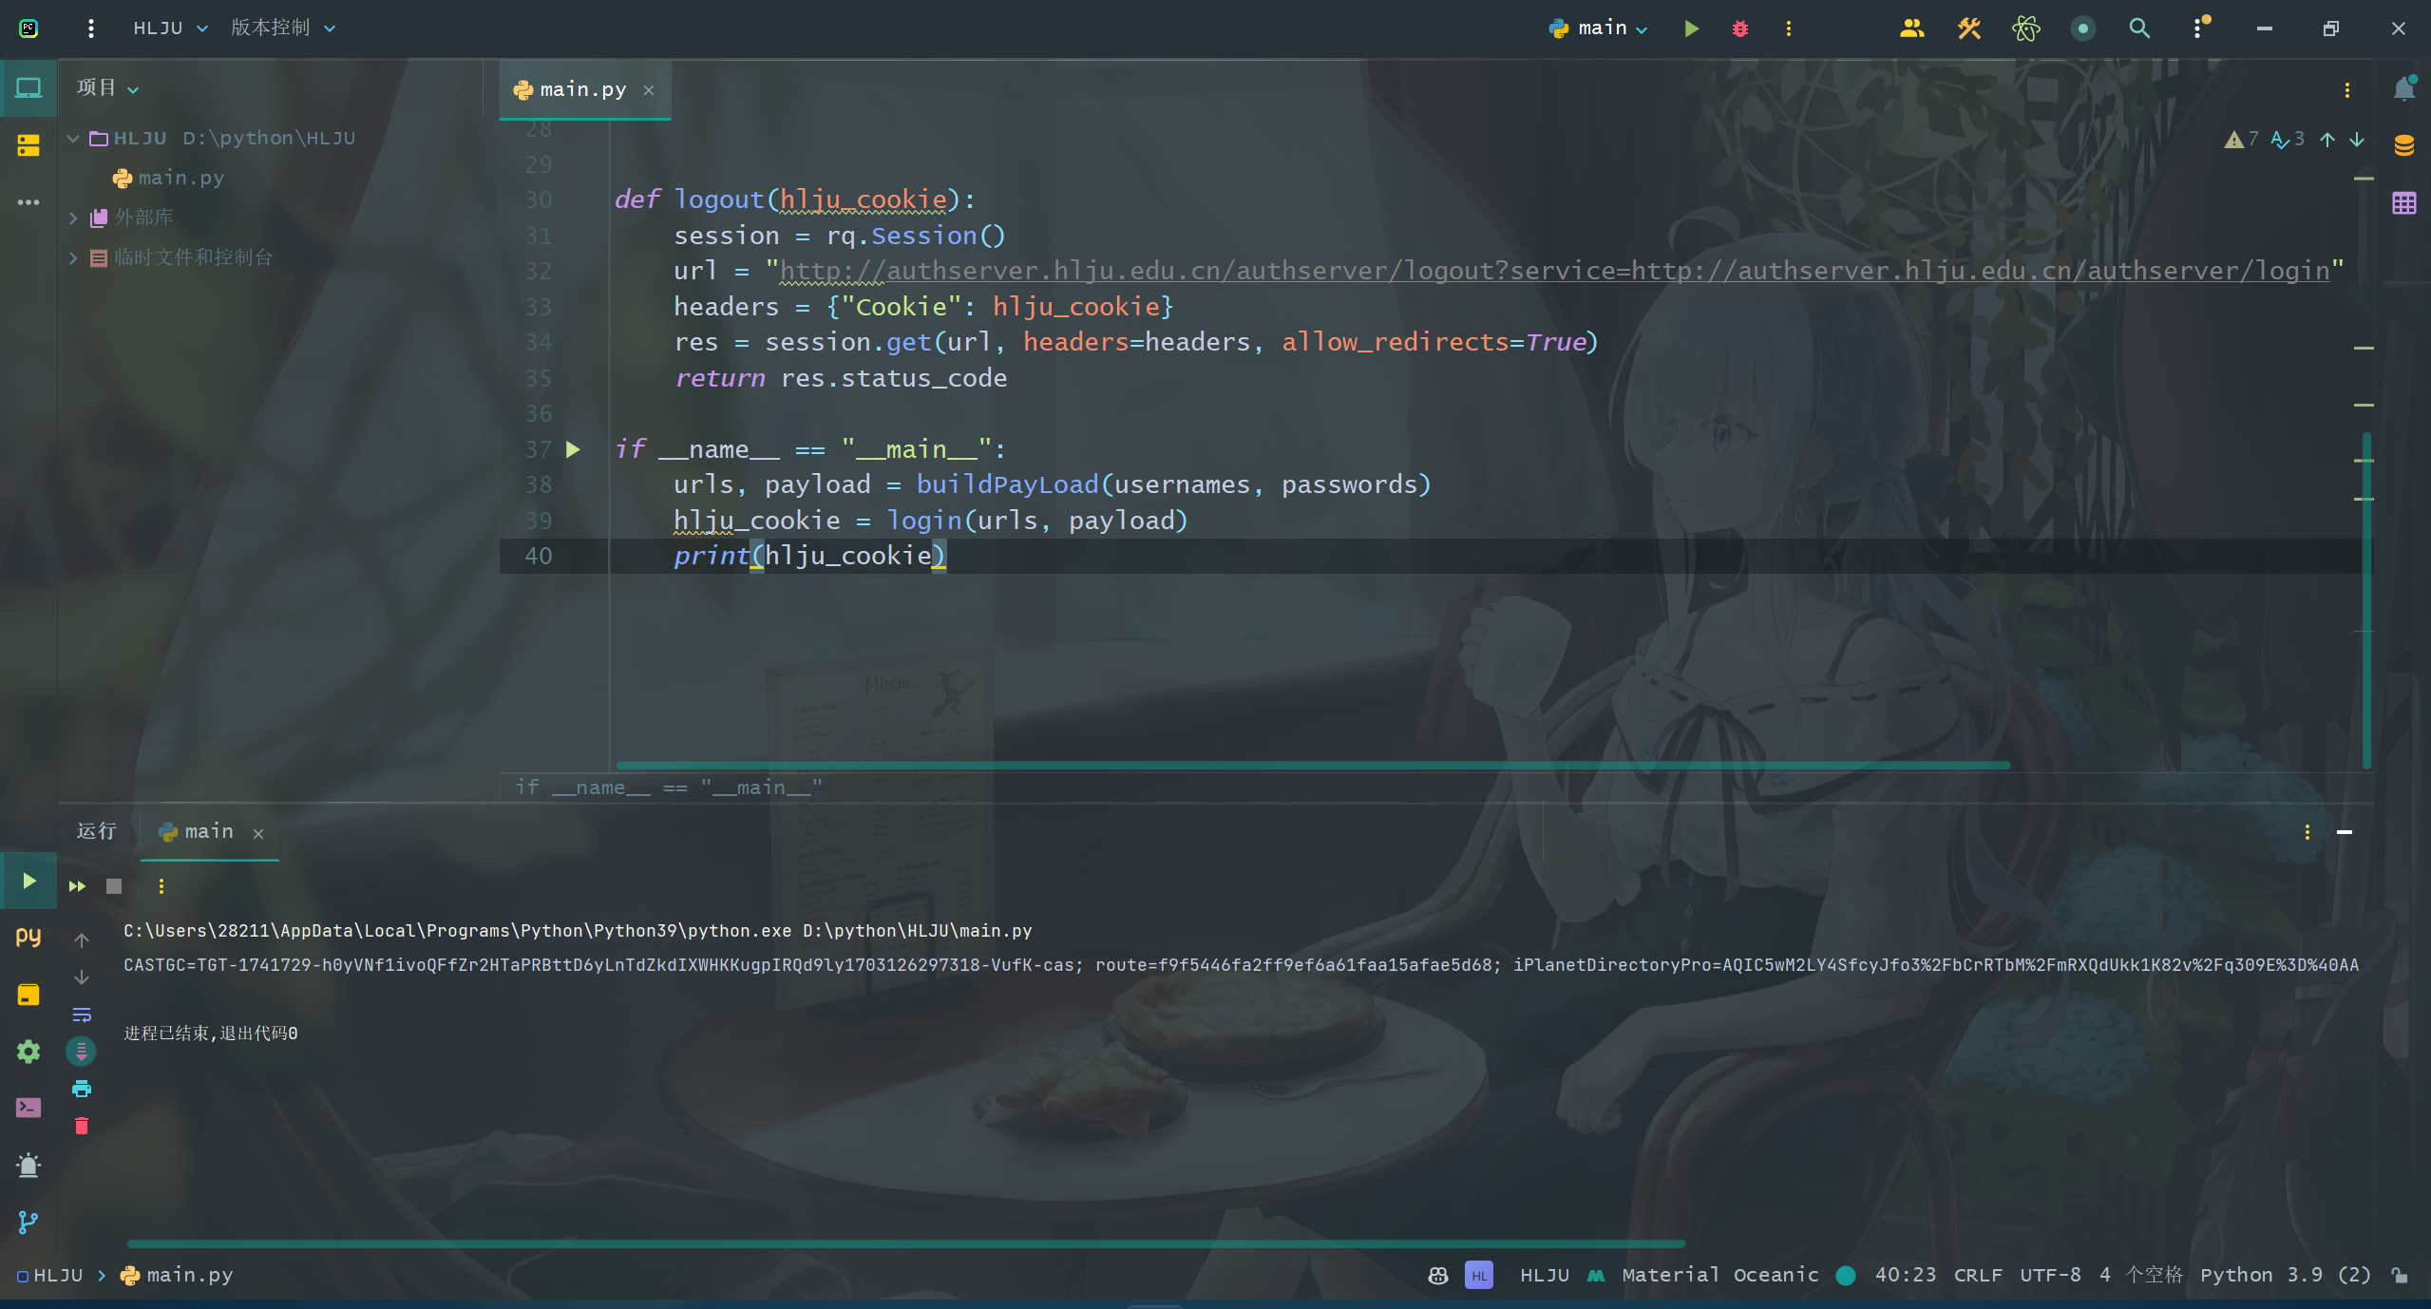Open more run toolbar actions in run panel

tap(161, 886)
